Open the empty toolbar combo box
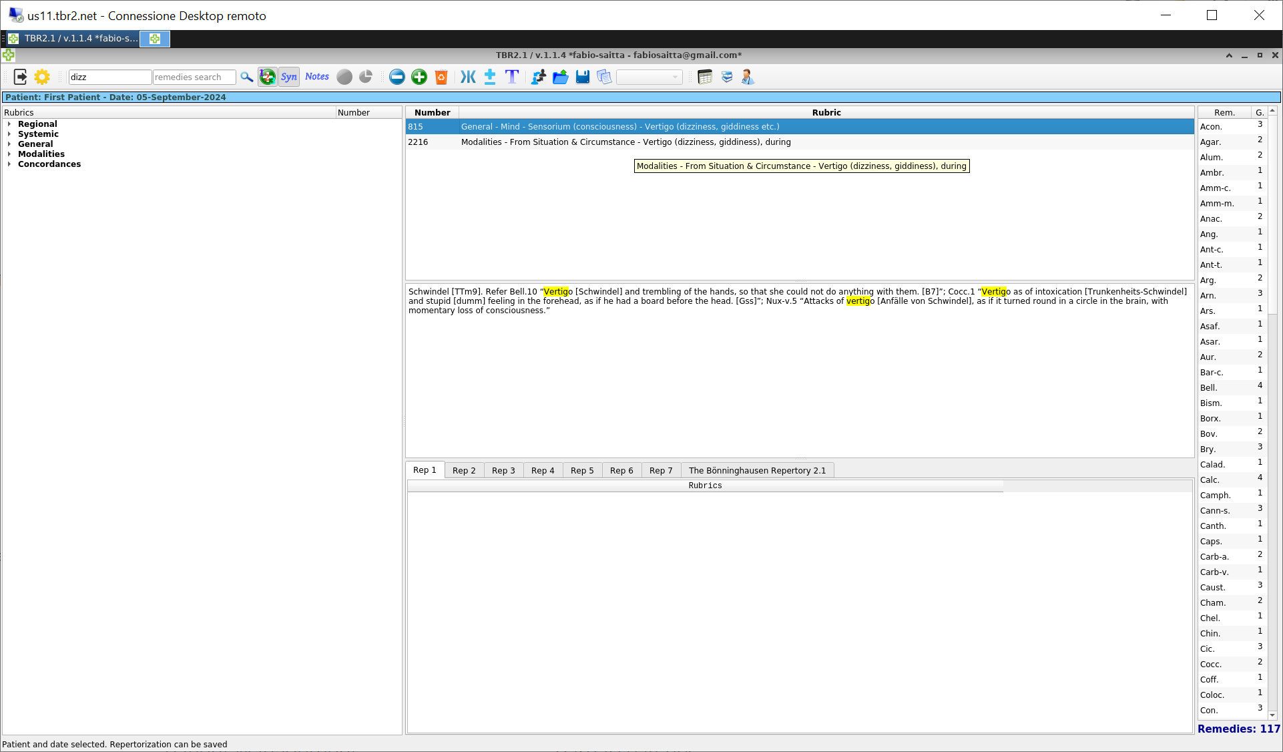This screenshot has height=752, width=1283. coord(649,77)
